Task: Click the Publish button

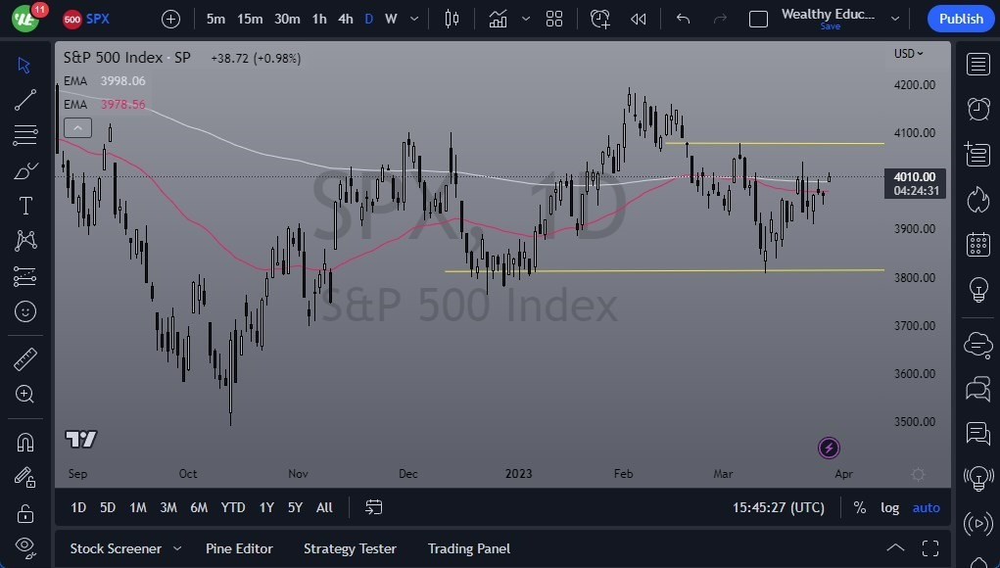Action: [960, 19]
